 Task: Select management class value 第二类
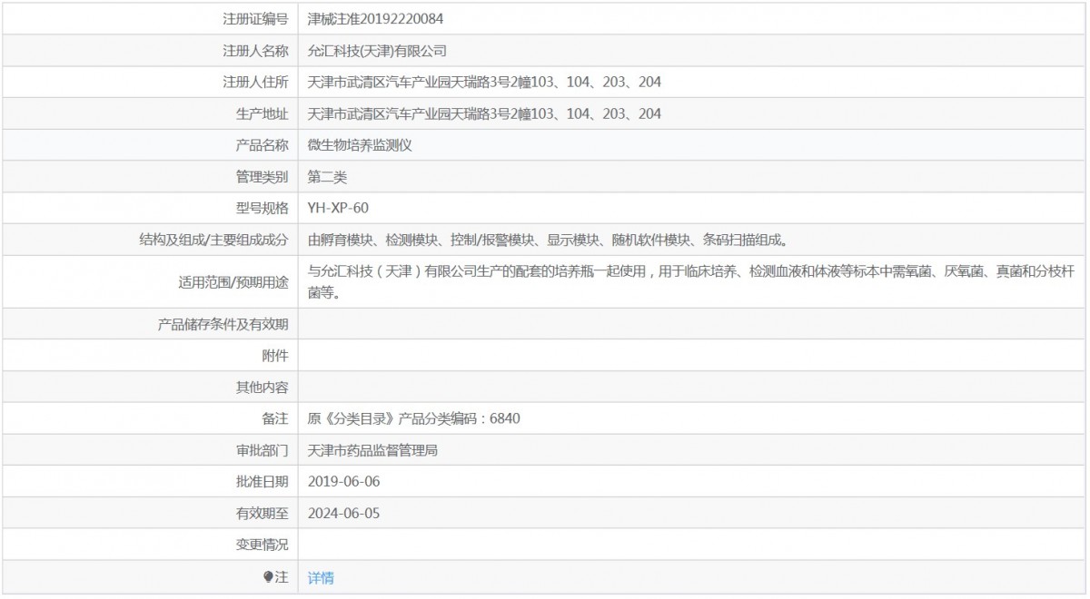tap(327, 176)
